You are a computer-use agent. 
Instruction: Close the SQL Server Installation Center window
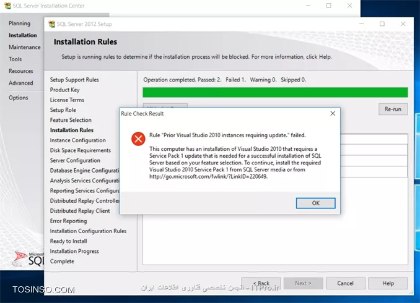click(349, 6)
